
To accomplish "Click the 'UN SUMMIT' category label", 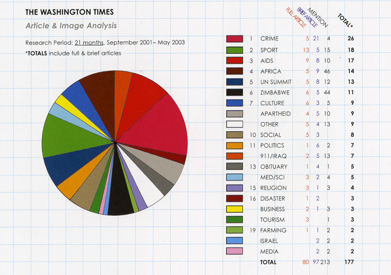I will click(276, 82).
